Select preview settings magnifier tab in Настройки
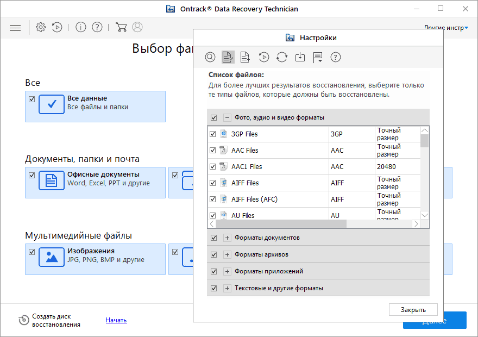Screen dimensions: 478x337 (210, 57)
